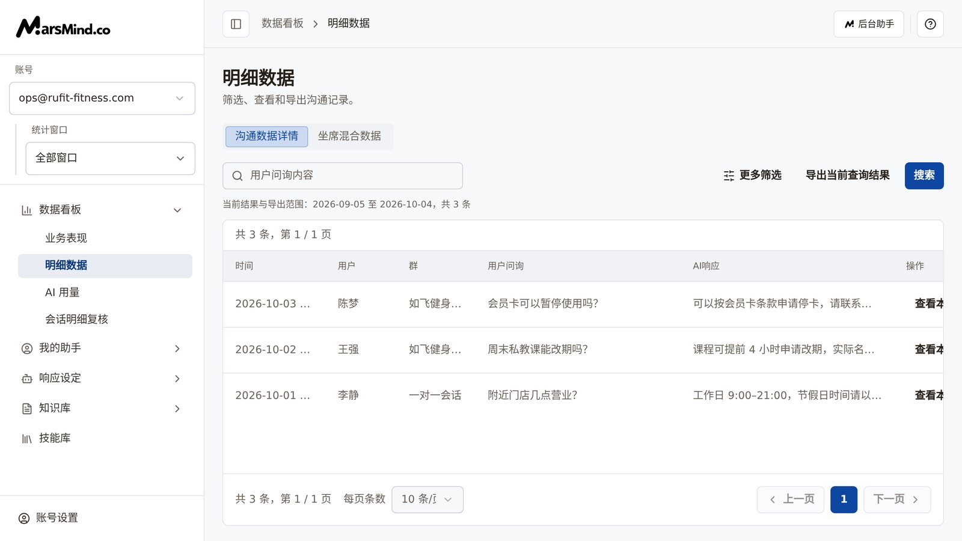The width and height of the screenshot is (962, 541).
Task: Select 明细数据 in the sidebar
Action: coord(105,266)
